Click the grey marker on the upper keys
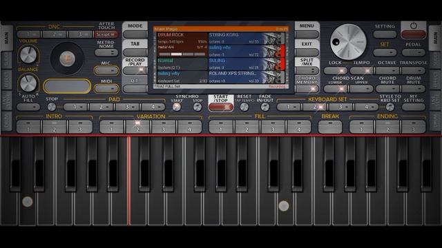Viewport: 442px width, 248px height. click(x=284, y=206)
